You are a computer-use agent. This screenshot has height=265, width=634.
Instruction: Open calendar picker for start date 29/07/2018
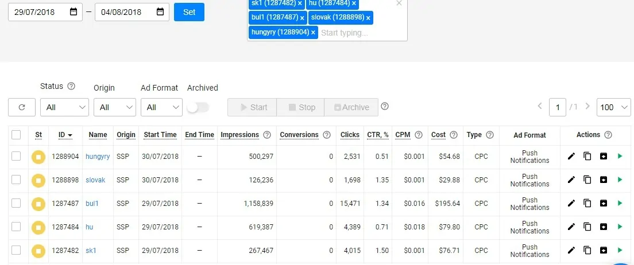point(73,12)
